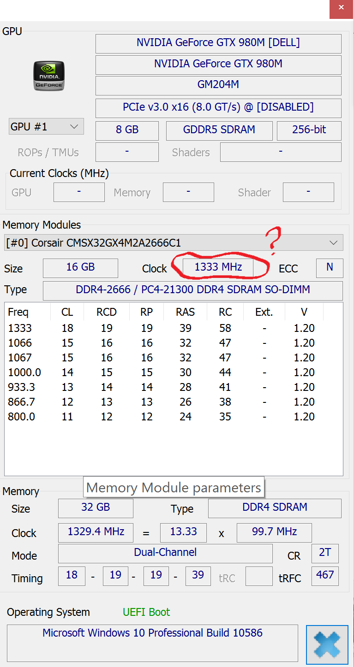The width and height of the screenshot is (354, 667).
Task: Click the module Size 16 GB field
Action: click(80, 268)
